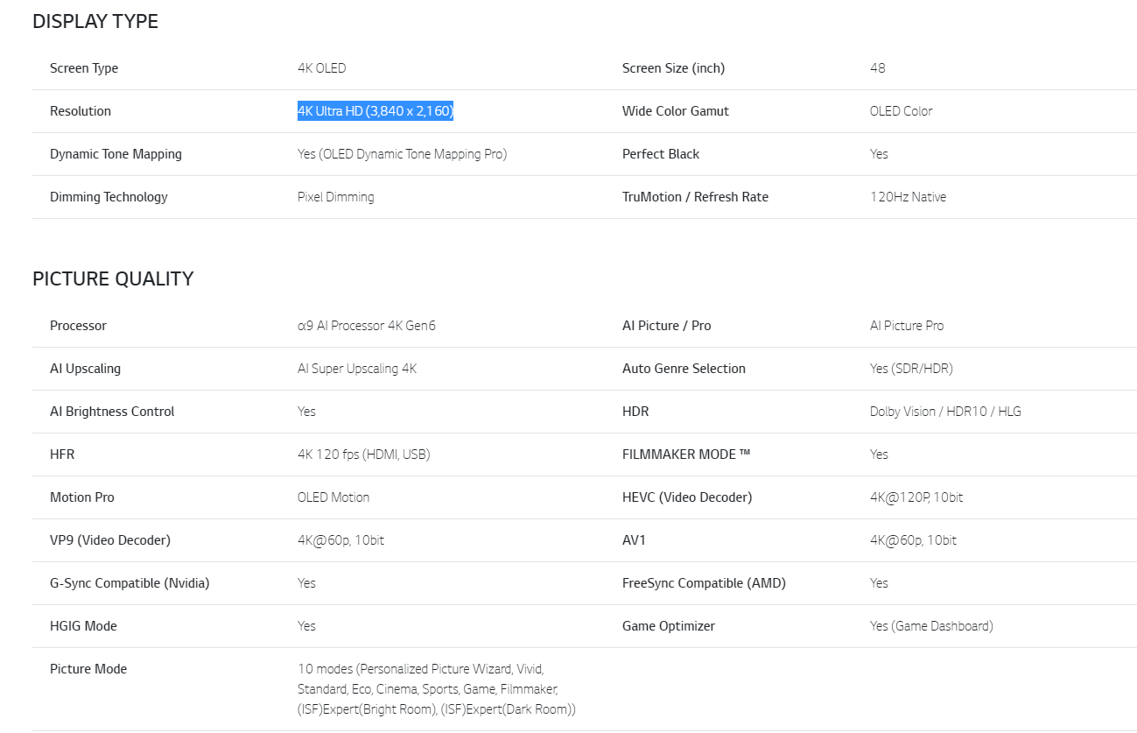Screen dimensions: 1137x733
Task: Click the 4K 120 fps (HDMI, USB) value
Action: tap(363, 455)
